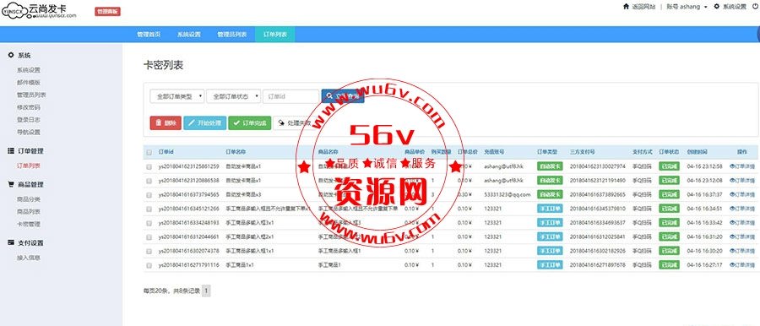The height and width of the screenshot is (326, 760).
Task: Click email cell 53331323@qq.com
Action: coord(508,194)
